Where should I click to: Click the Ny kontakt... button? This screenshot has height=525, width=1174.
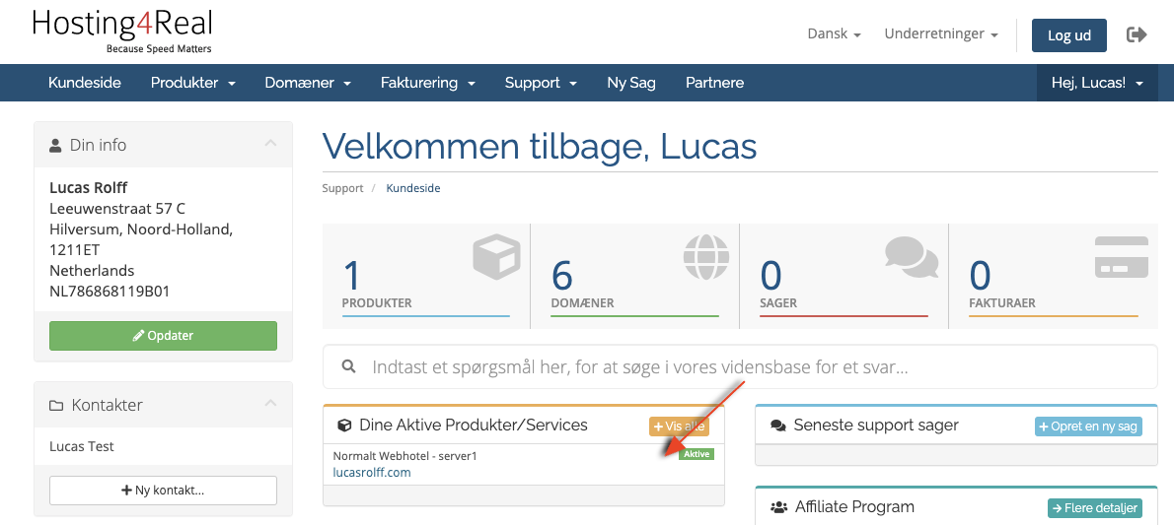pos(163,491)
